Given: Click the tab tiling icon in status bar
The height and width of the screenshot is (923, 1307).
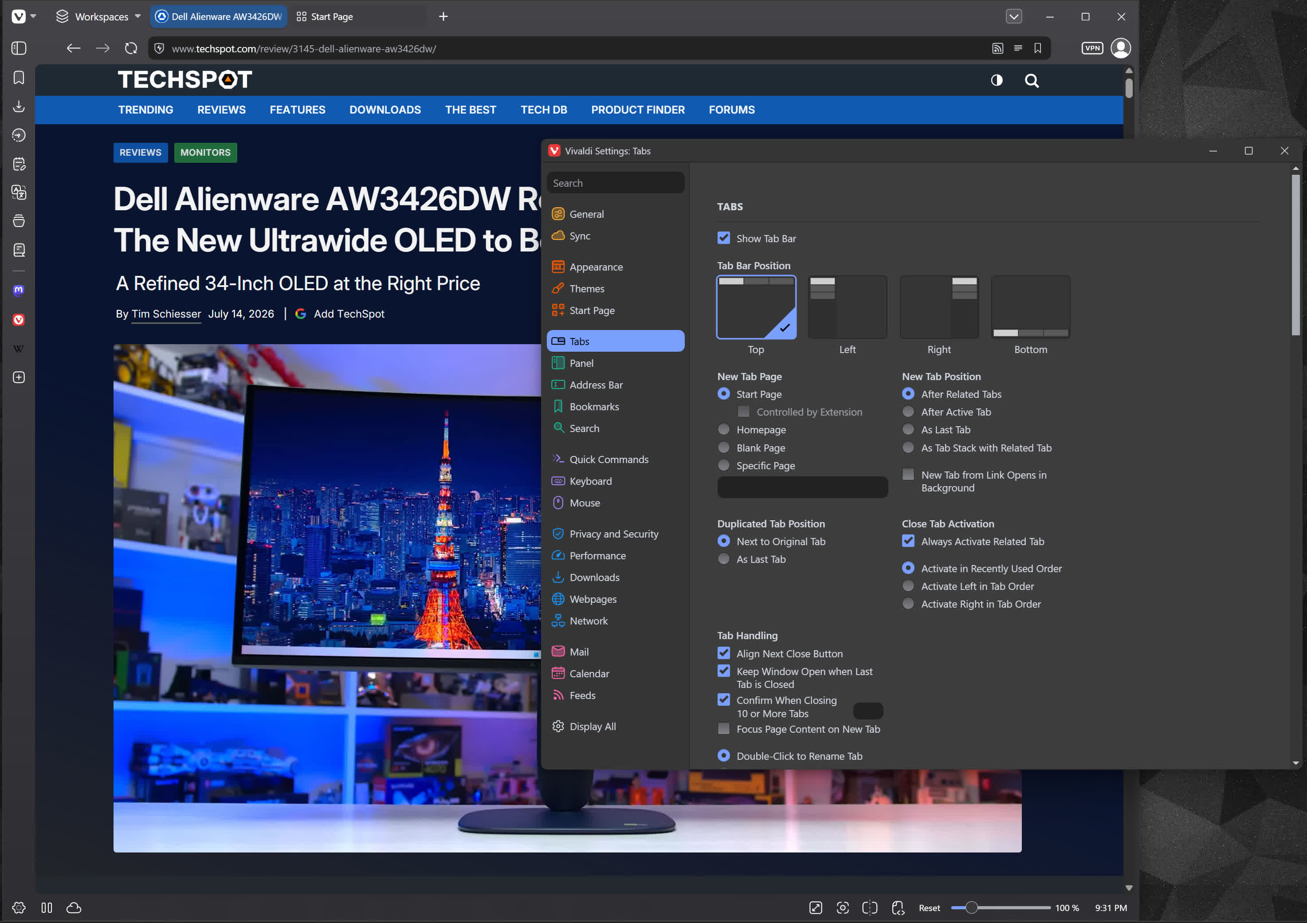Looking at the screenshot, I should coord(47,907).
